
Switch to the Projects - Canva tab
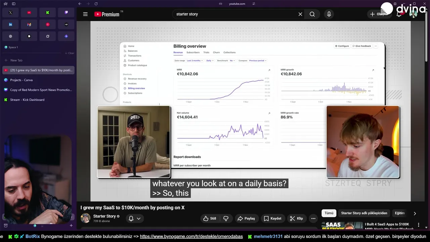[38, 80]
